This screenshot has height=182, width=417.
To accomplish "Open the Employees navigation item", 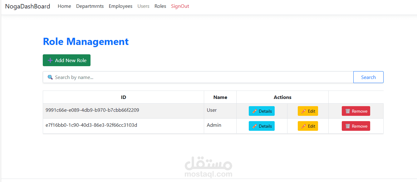I will pos(120,6).
